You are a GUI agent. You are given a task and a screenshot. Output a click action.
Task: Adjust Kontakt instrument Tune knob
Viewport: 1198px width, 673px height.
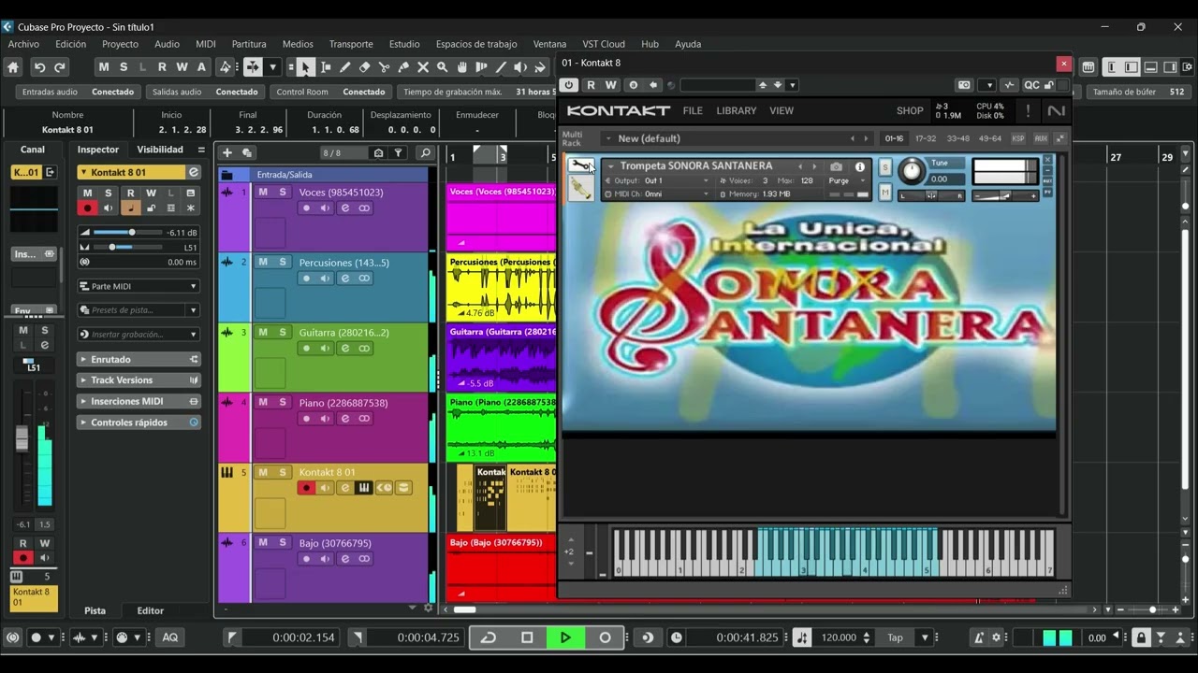910,171
